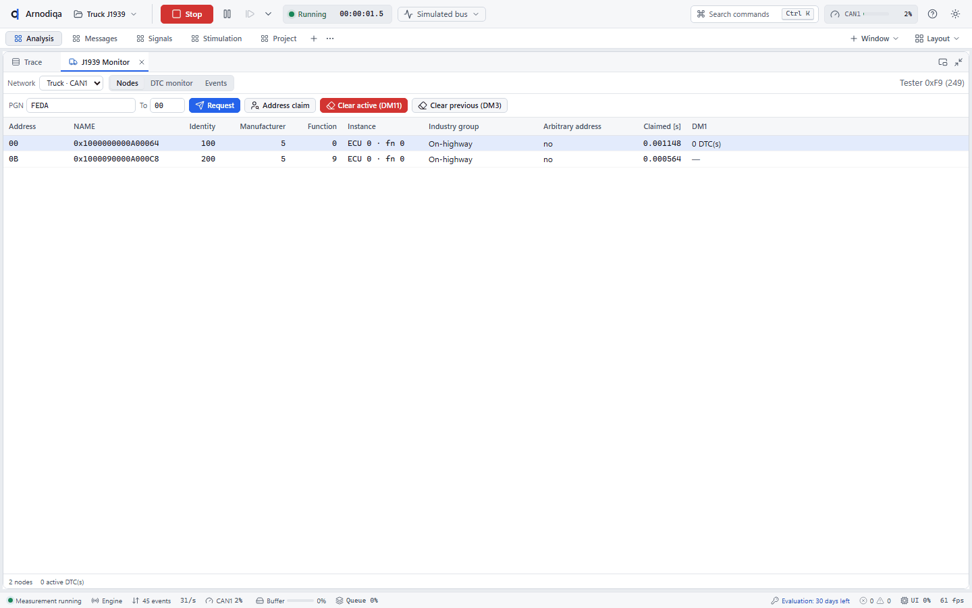Open the Truck J1939 project dropdown
The image size is (972, 608).
point(105,14)
